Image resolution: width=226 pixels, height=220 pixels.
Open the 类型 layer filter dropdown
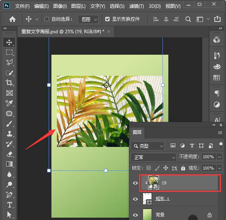click(x=147, y=146)
